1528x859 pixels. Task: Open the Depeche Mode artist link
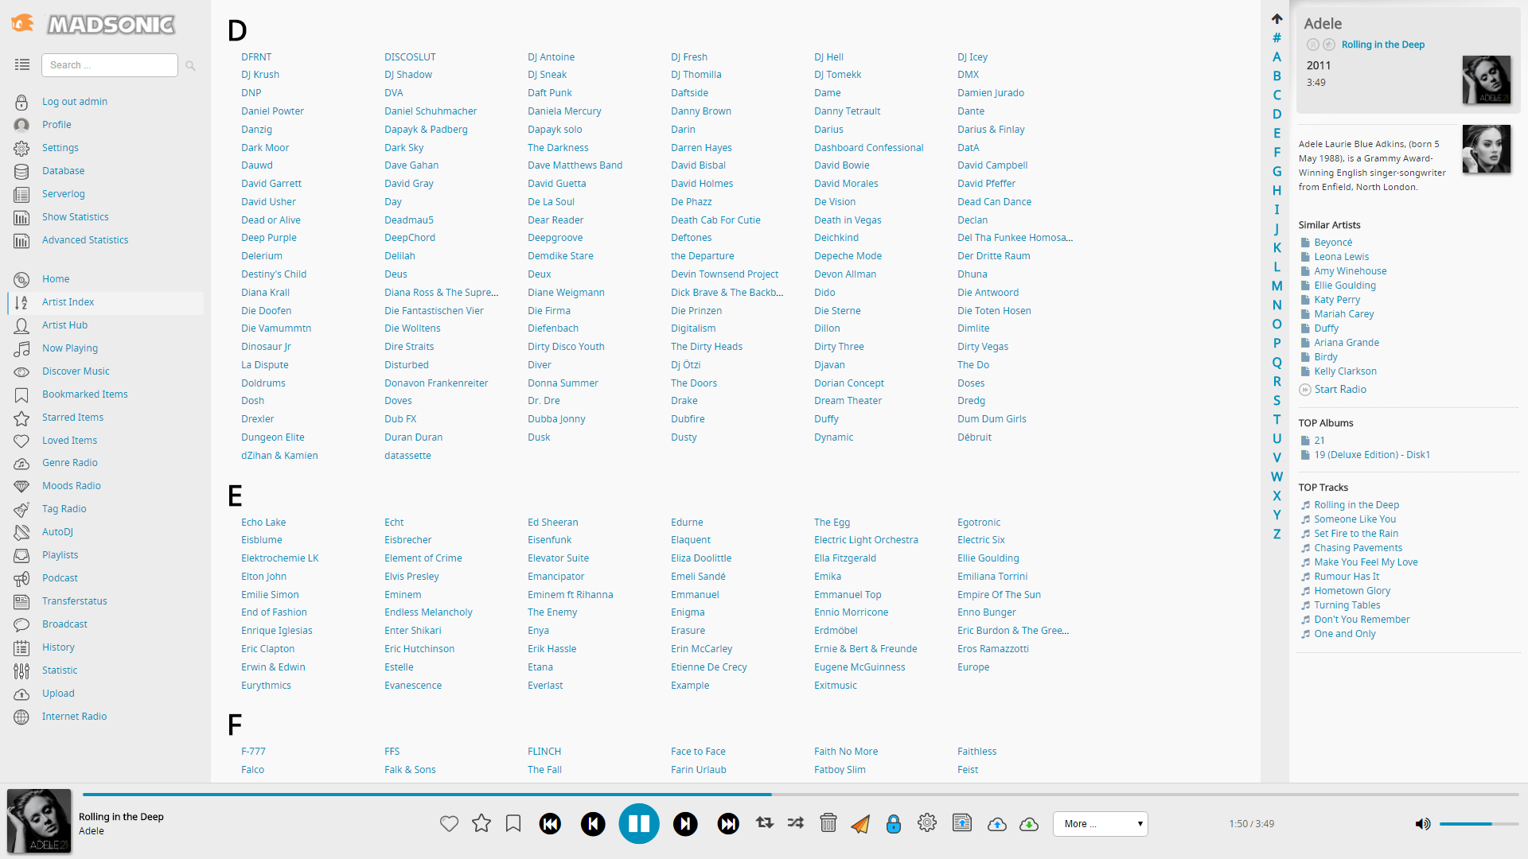(848, 256)
